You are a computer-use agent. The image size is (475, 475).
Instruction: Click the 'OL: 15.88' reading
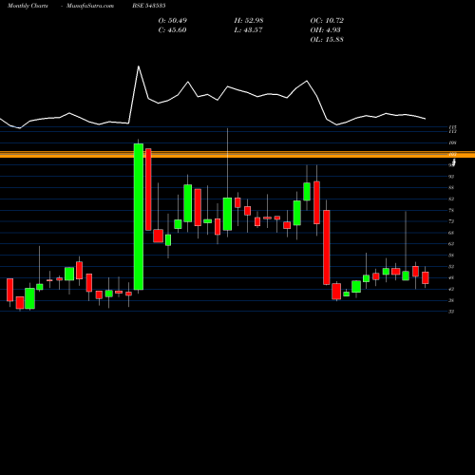(x=327, y=40)
